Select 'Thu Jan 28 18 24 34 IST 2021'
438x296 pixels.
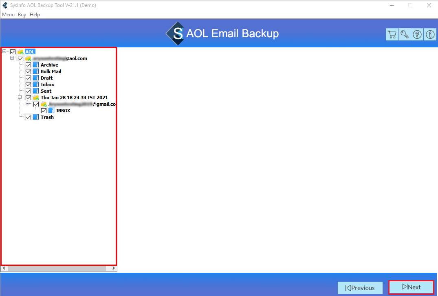point(74,98)
